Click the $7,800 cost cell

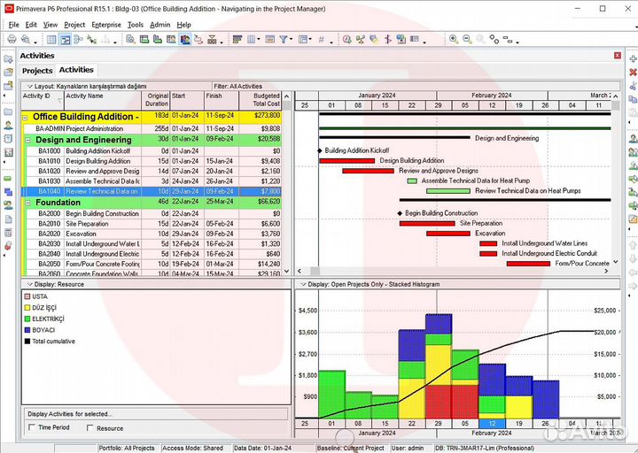pyautogui.click(x=260, y=191)
